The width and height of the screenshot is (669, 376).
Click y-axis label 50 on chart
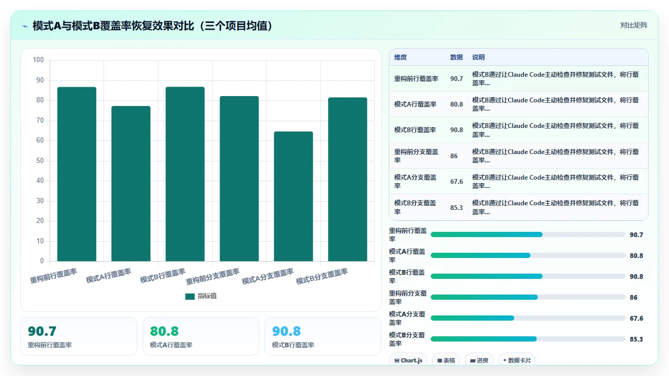[x=40, y=161]
